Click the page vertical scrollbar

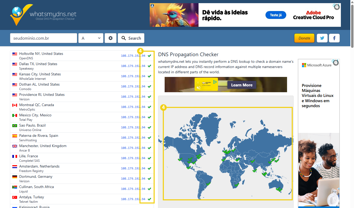352,26
